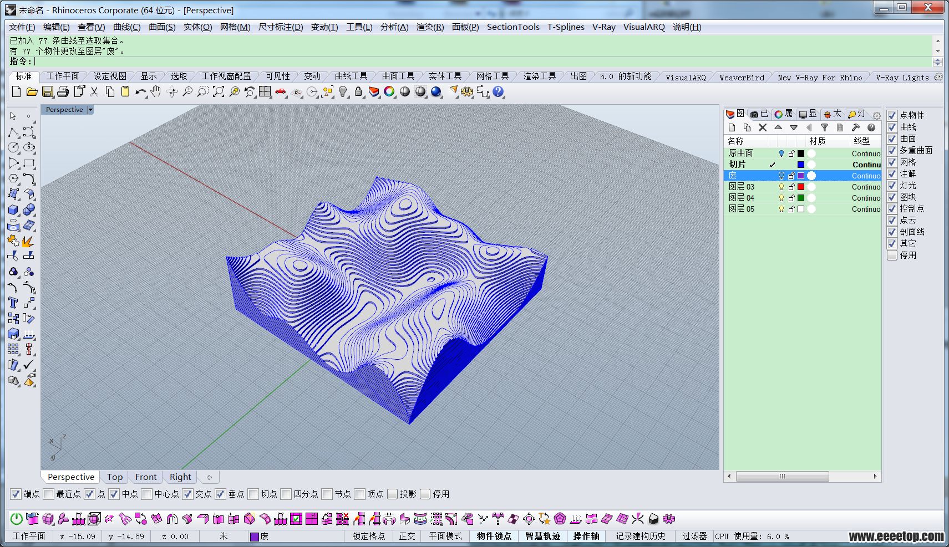
Task: Toggle the 中点 (Mid) osnap checkbox
Action: coord(114,494)
